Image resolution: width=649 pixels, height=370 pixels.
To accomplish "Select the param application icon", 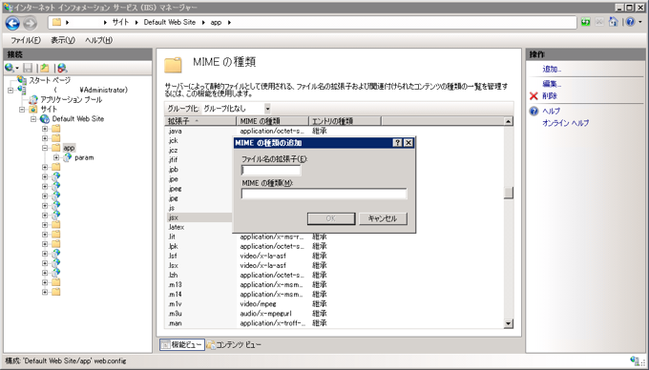I will tap(68, 157).
